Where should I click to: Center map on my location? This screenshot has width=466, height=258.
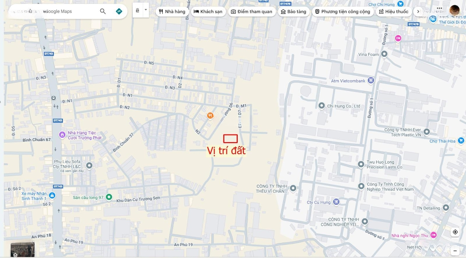[x=455, y=232]
